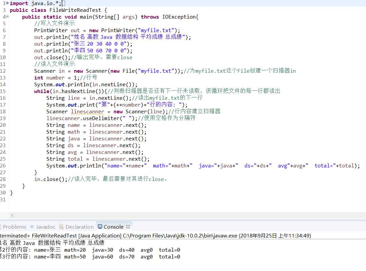Click useDelimiter on line 19
The image size is (366, 271).
101,118
